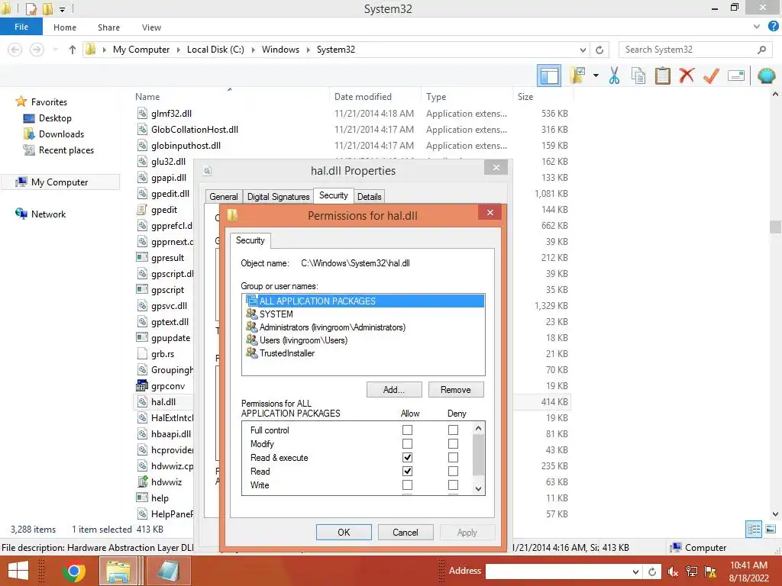Click the blue Help question mark icon
Viewport: 782px width, 586px height.
773,27
